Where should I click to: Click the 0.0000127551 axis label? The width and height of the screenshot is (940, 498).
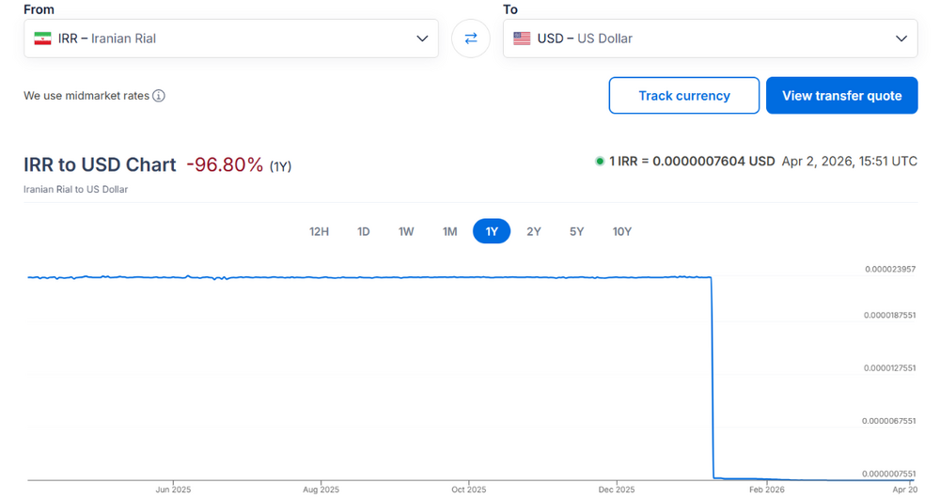(889, 368)
